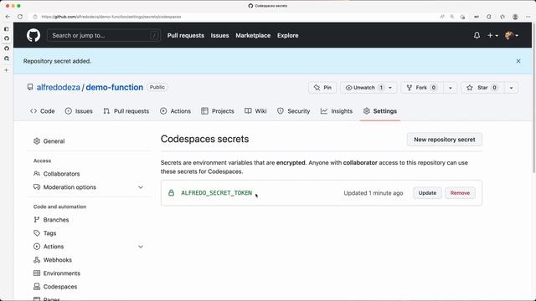
Task: Update the ALFREDO_SECRET_TOKEN secret
Action: tap(427, 193)
